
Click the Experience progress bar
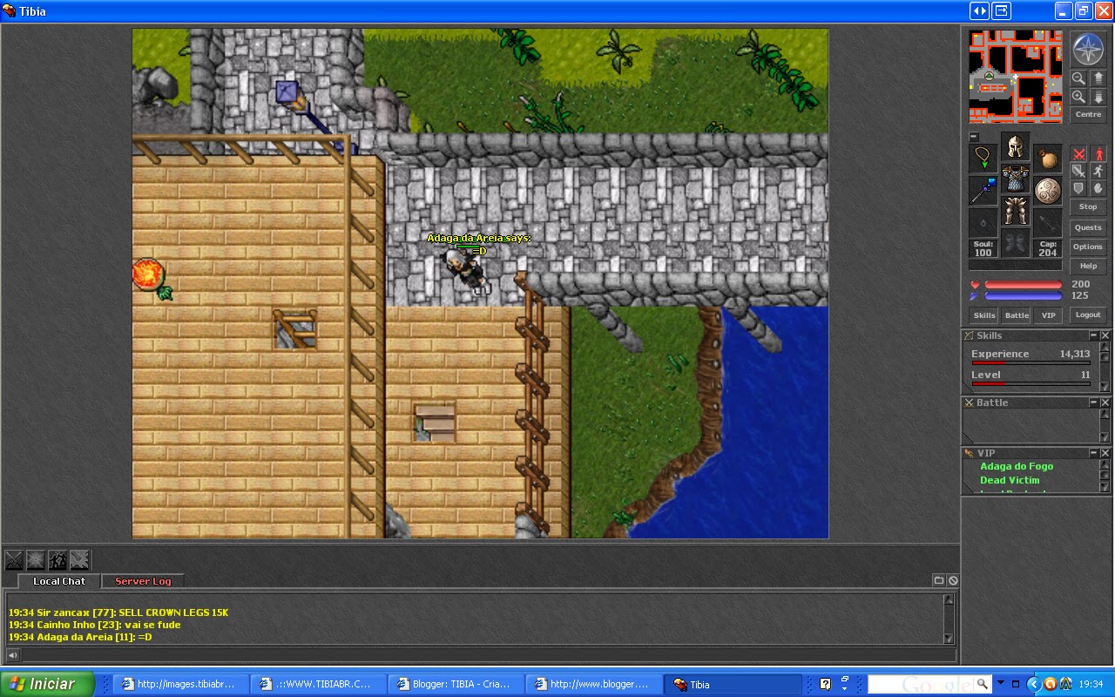click(1031, 363)
